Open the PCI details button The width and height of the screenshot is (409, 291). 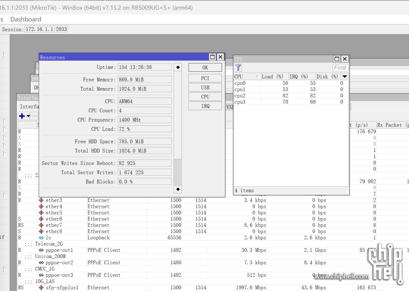(205, 78)
